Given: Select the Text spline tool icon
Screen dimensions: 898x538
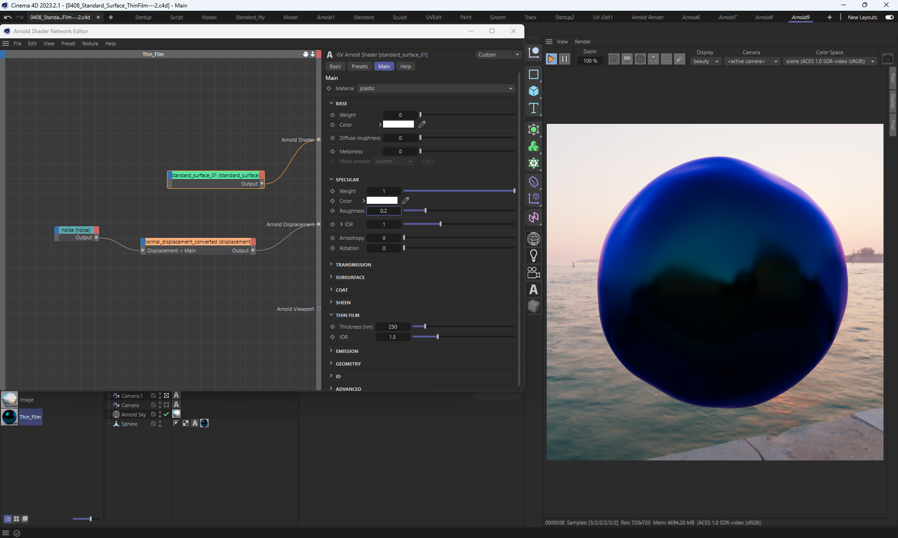Looking at the screenshot, I should pos(534,108).
